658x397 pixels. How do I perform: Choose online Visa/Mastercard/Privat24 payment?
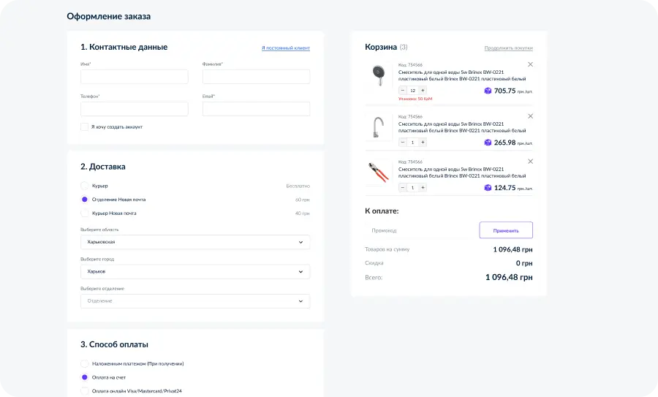84,390
